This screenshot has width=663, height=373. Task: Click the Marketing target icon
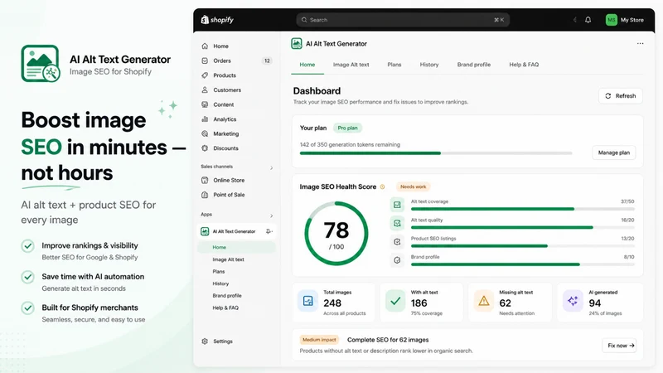(205, 133)
